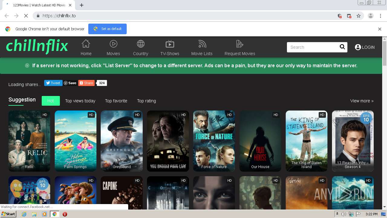This screenshot has height=218, width=387.
Task: Select the Top rating tab
Action: [147, 101]
